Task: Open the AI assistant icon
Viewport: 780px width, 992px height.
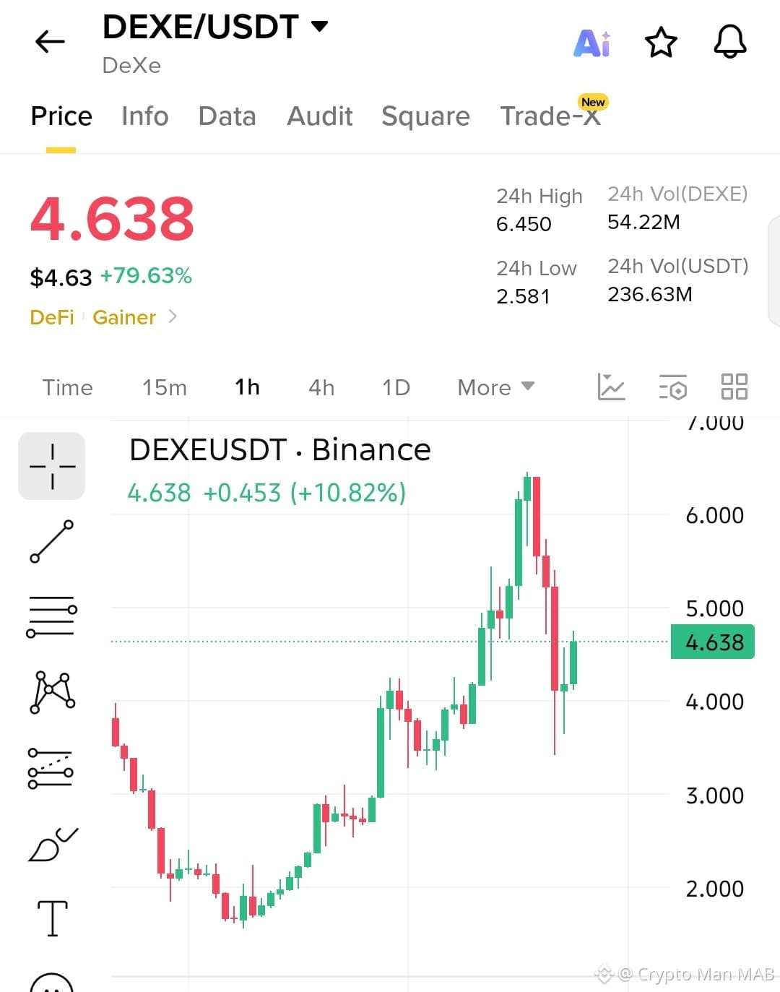Action: pyautogui.click(x=592, y=43)
